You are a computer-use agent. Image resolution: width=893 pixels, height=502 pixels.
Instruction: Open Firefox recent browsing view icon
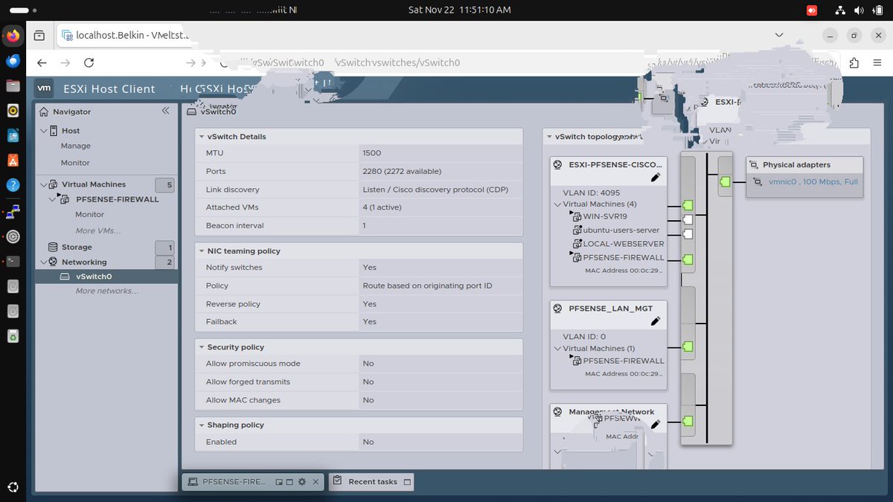pyautogui.click(x=39, y=35)
